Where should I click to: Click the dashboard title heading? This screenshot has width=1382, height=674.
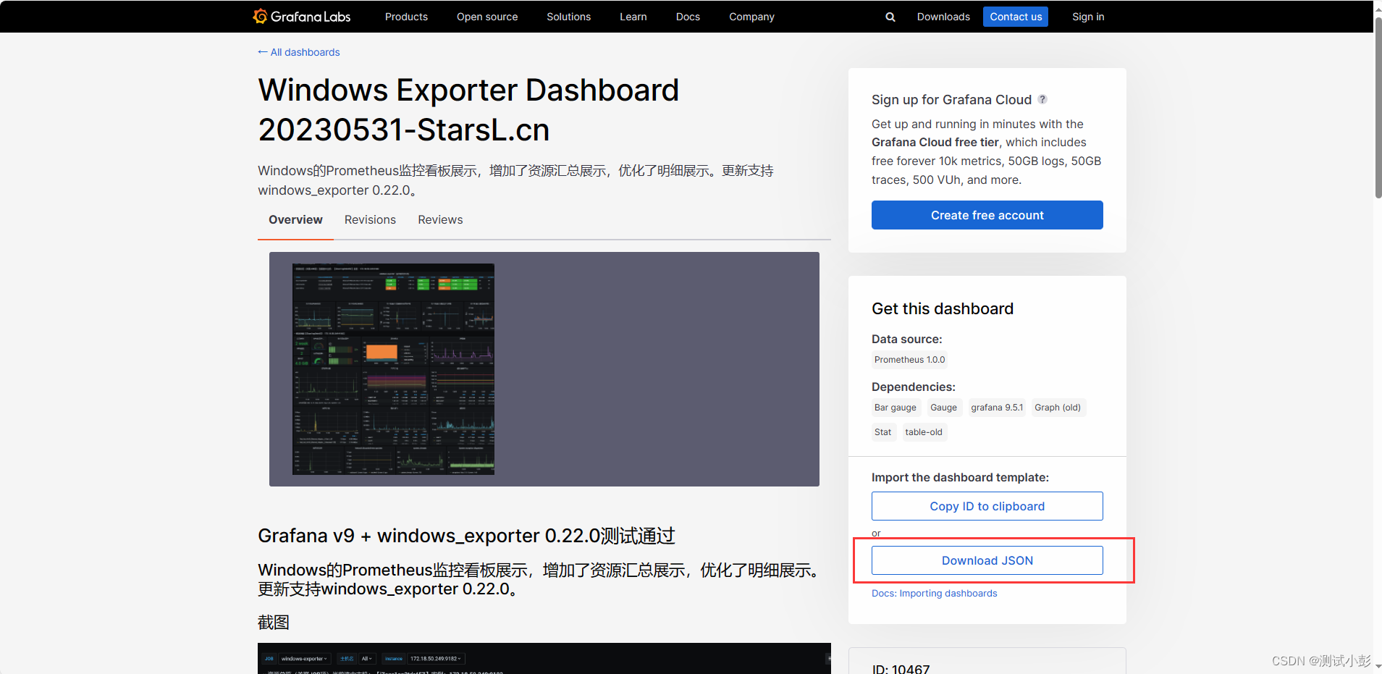pos(468,110)
